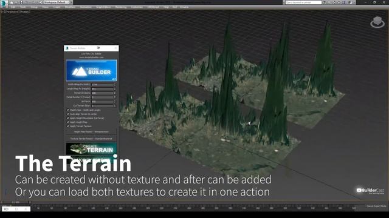Click the Detail Render X spinner arrows
This screenshot has width=389, height=218.
[x=115, y=97]
